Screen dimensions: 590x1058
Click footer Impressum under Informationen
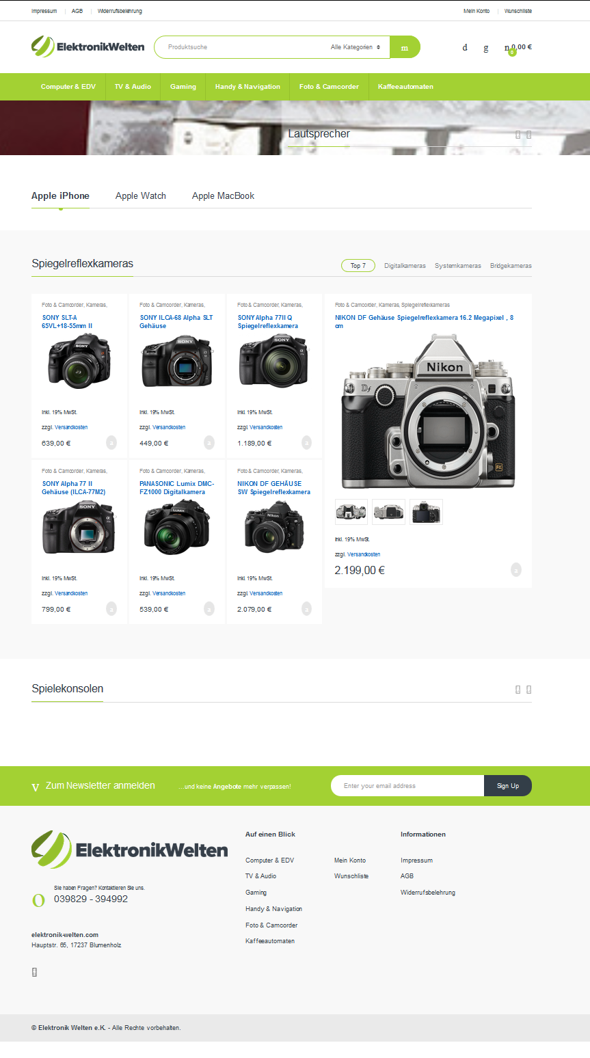416,860
